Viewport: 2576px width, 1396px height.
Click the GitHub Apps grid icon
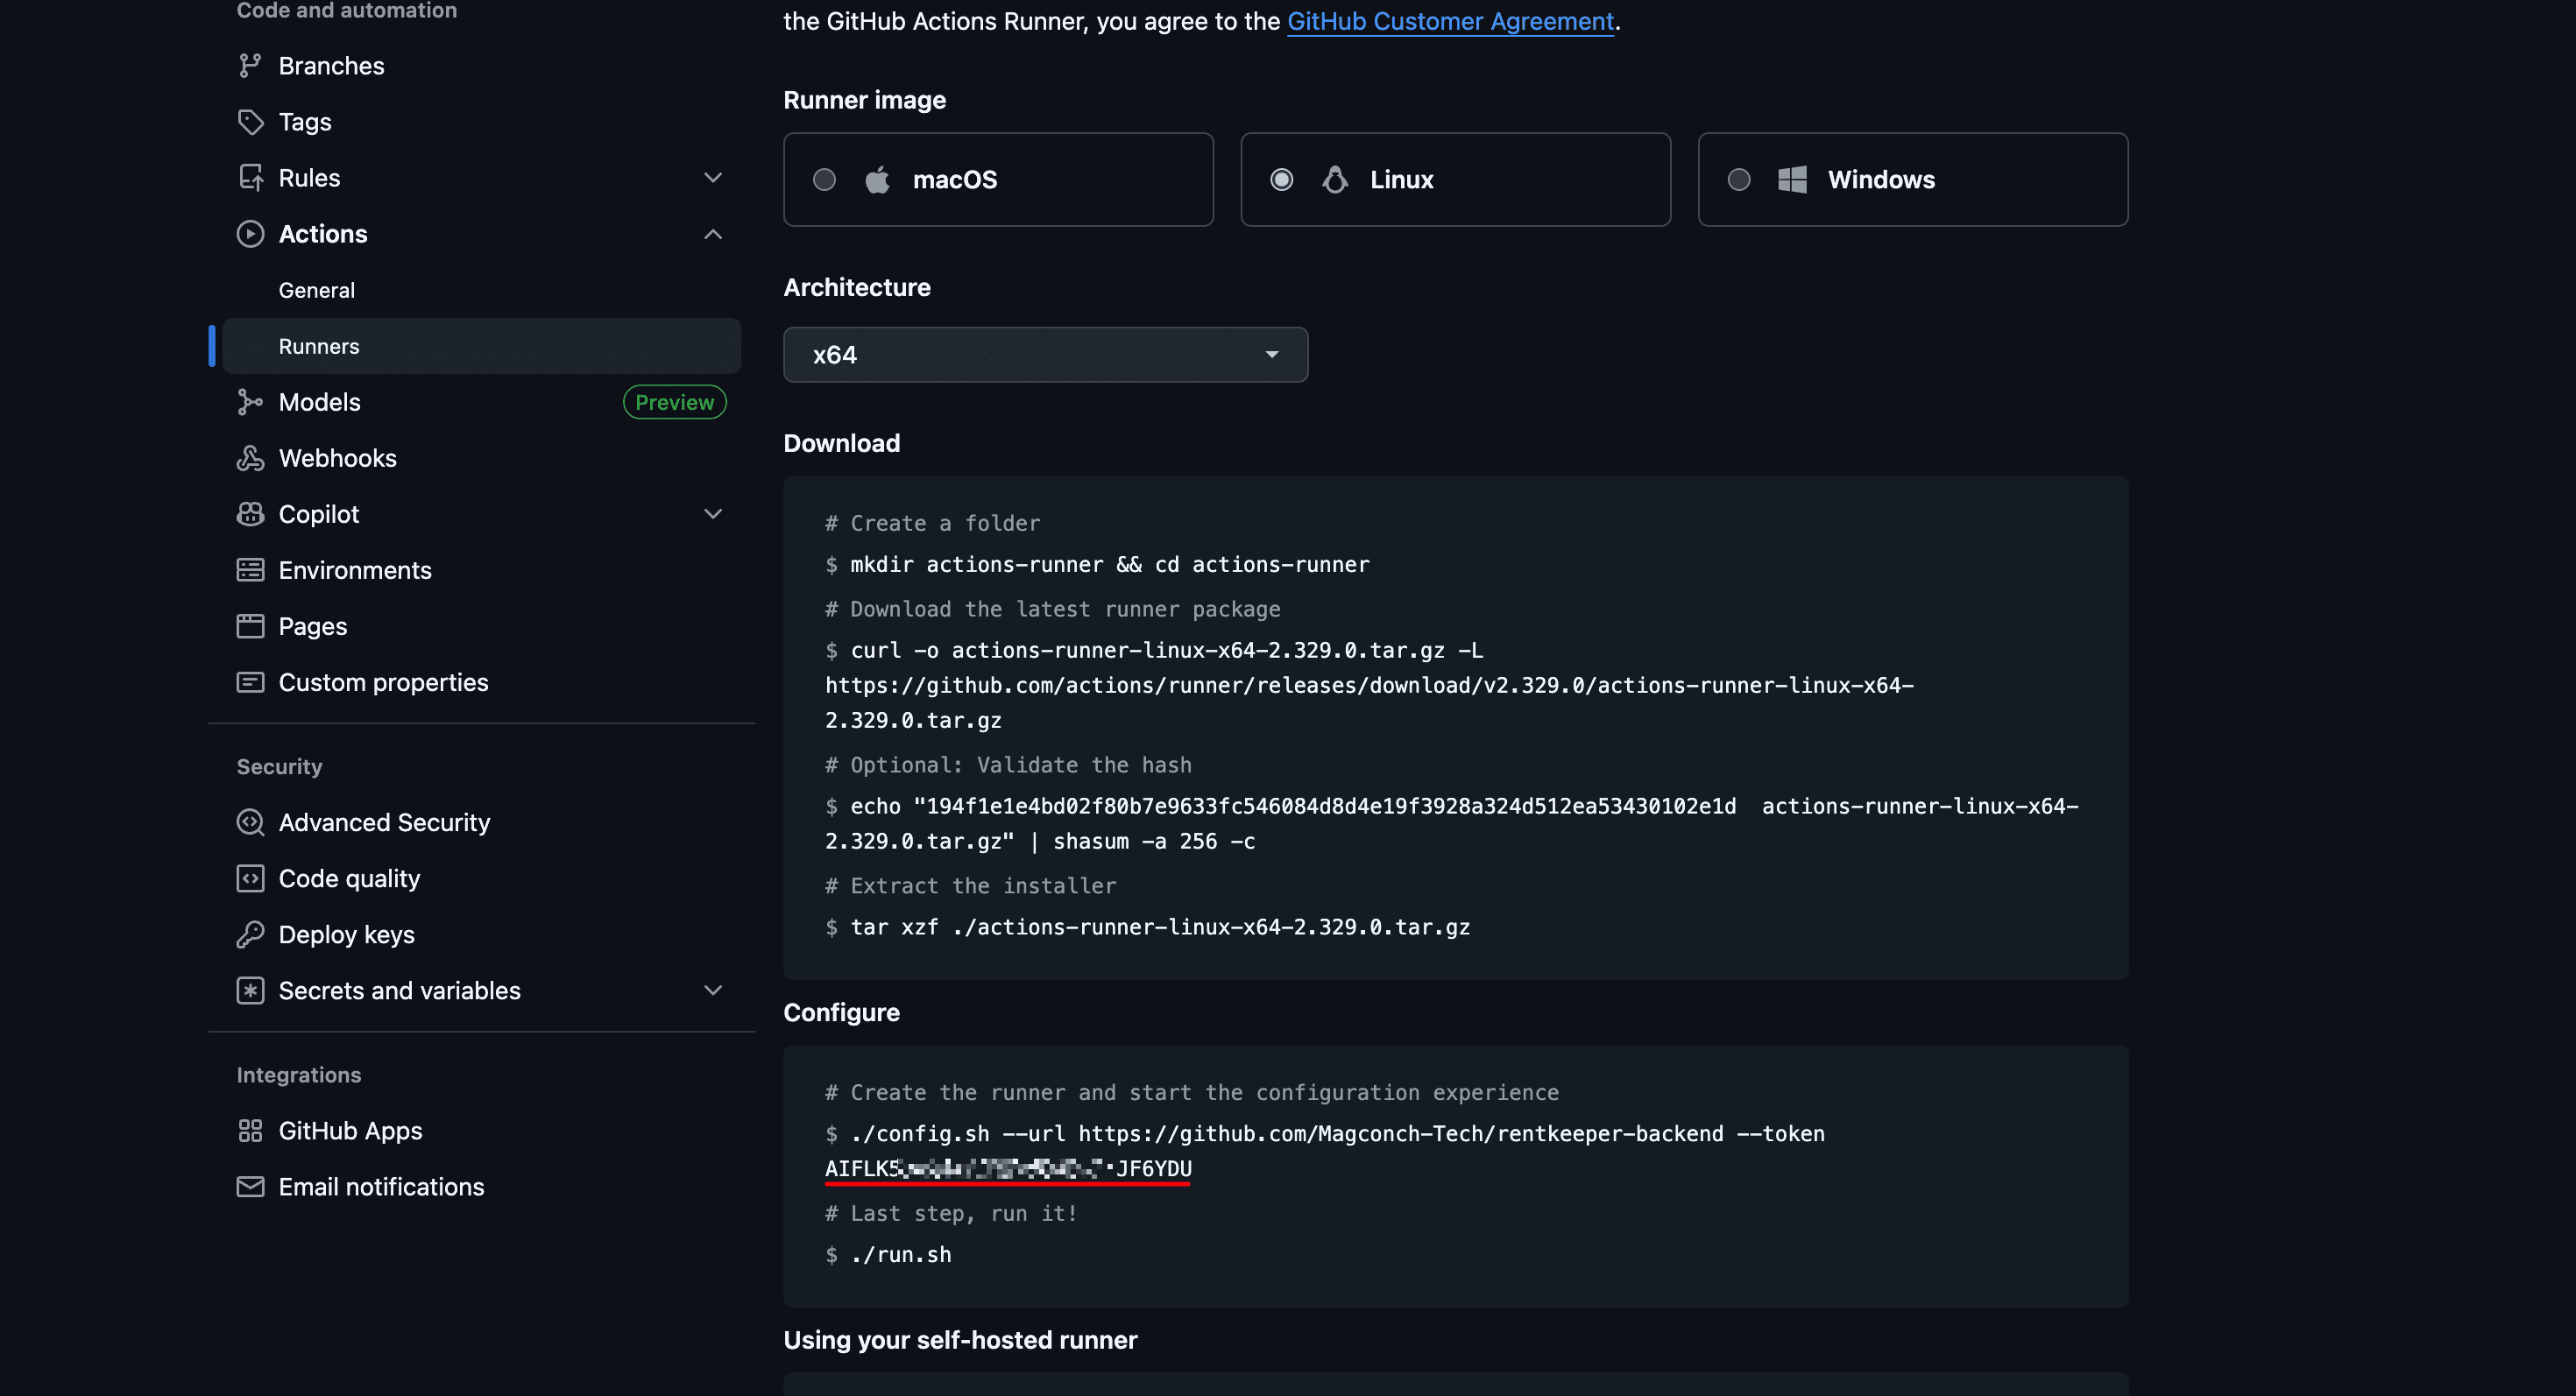[x=250, y=1130]
